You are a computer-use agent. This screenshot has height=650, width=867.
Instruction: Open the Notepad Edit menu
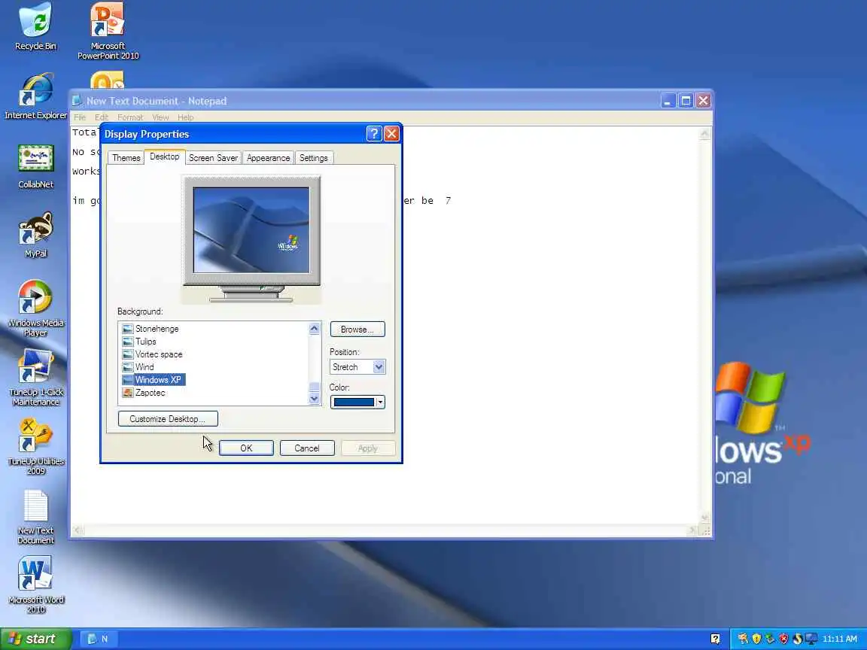[x=101, y=117]
